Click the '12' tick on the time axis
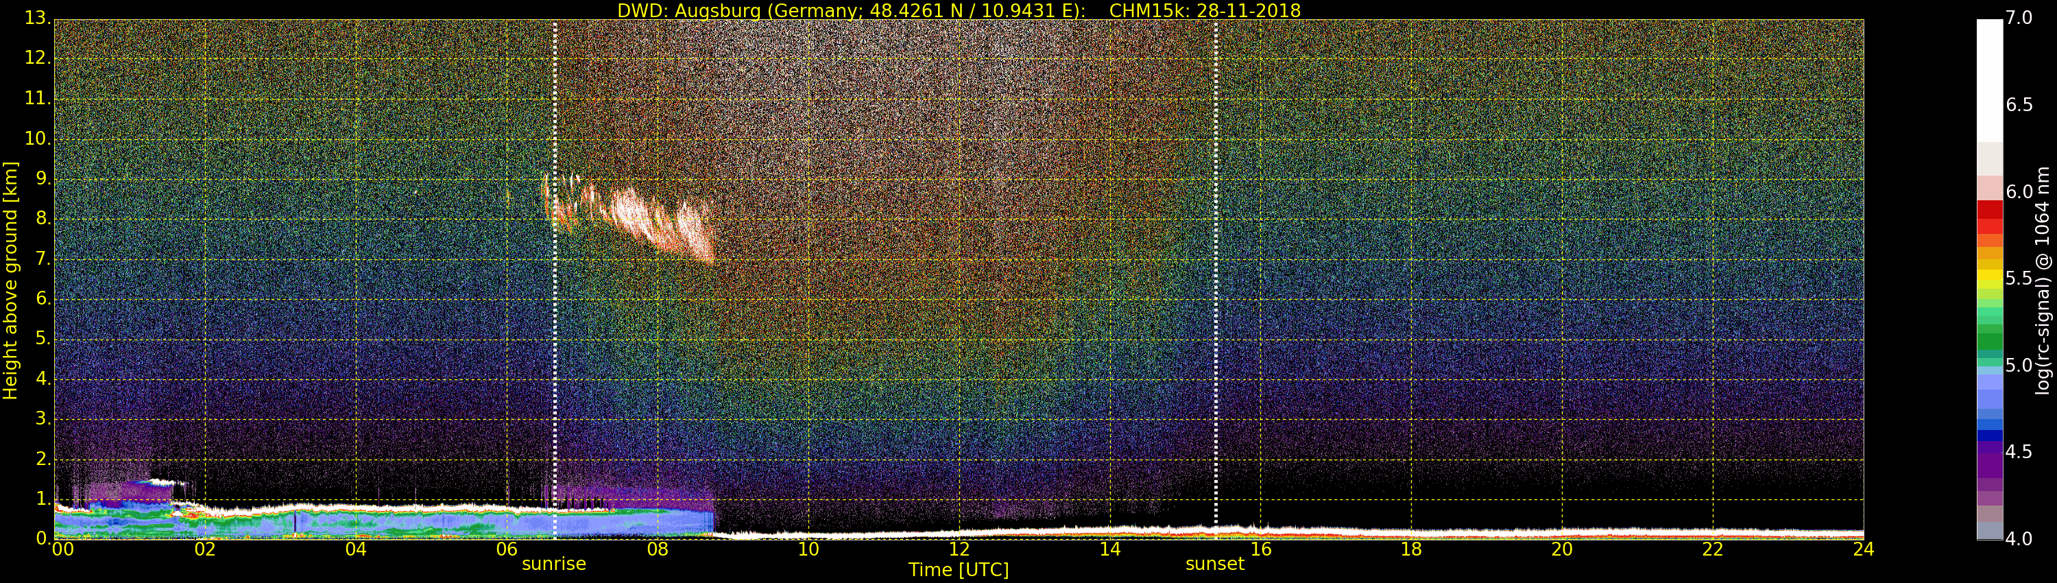The width and height of the screenshot is (2057, 583). coord(959,549)
